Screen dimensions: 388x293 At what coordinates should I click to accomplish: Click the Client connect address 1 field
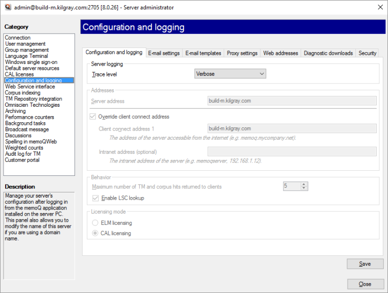coord(292,128)
